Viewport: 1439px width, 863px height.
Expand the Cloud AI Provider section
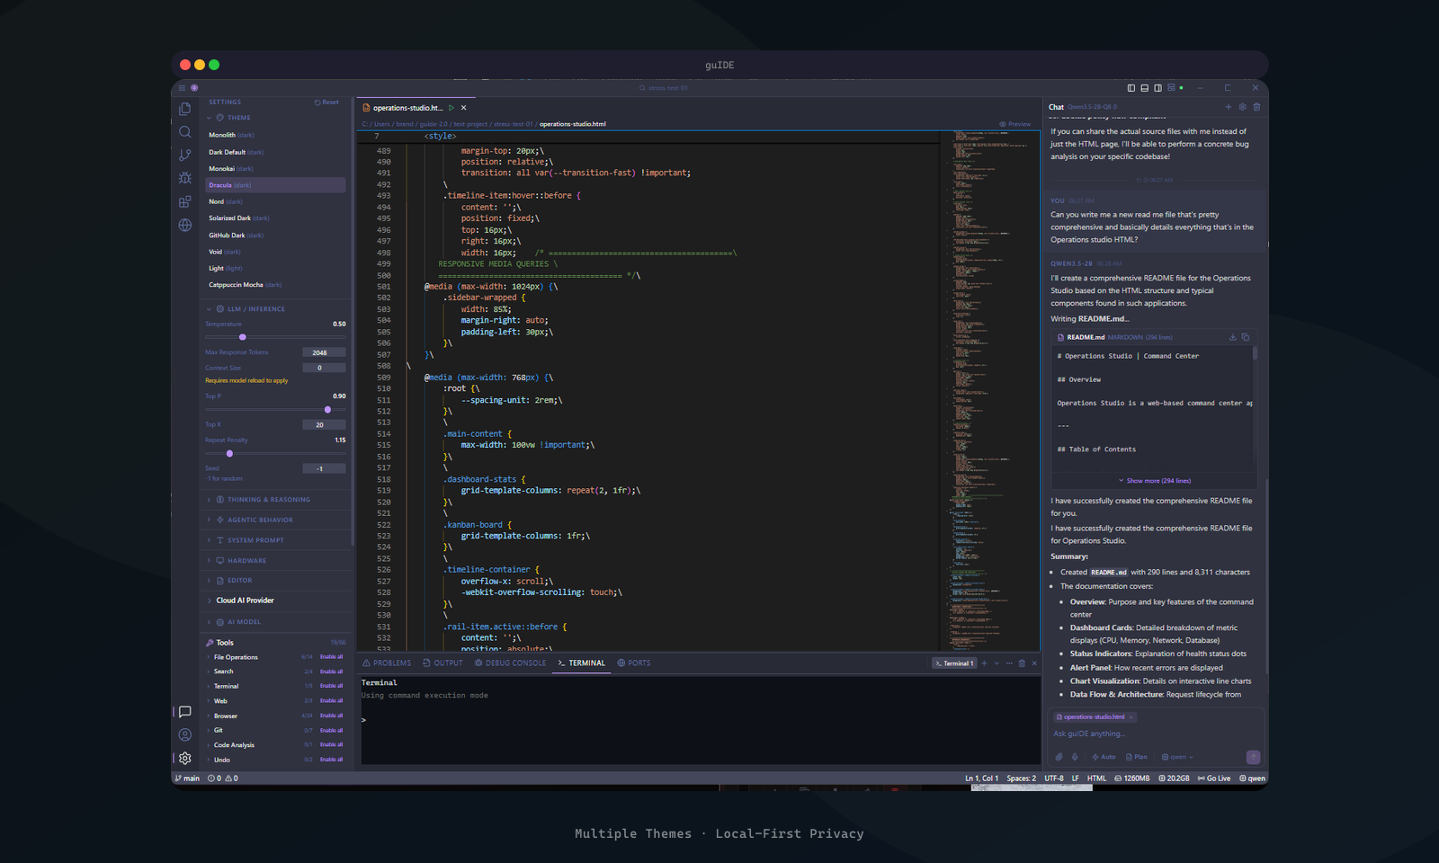(x=275, y=601)
